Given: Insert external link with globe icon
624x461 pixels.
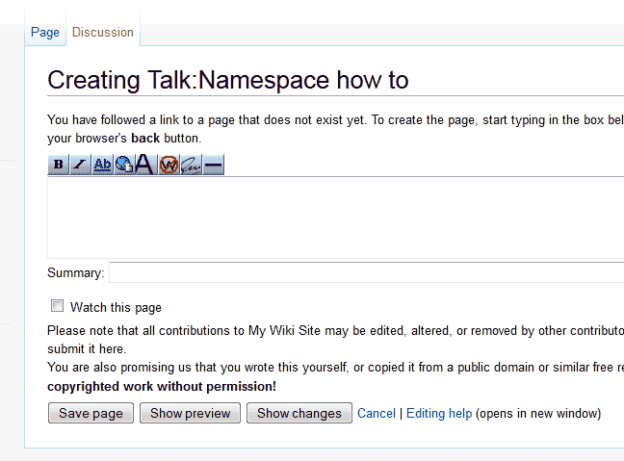Looking at the screenshot, I should pyautogui.click(x=124, y=165).
